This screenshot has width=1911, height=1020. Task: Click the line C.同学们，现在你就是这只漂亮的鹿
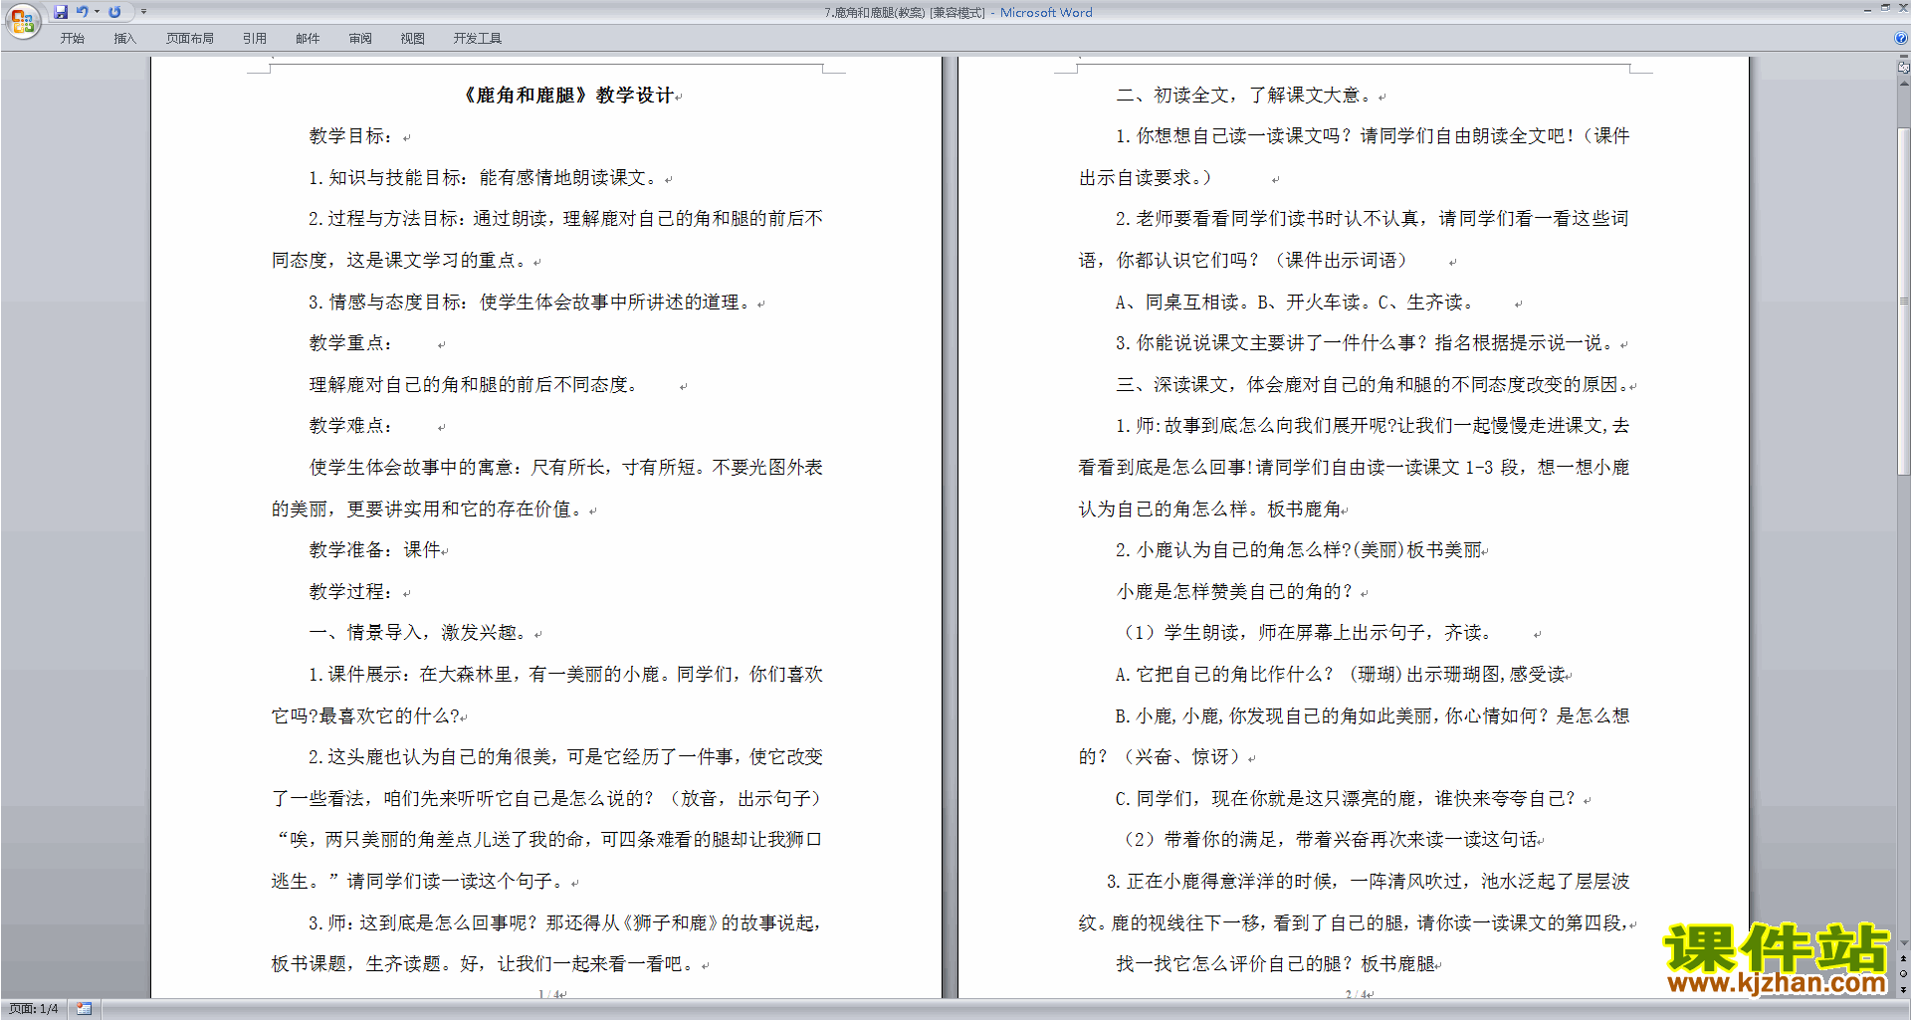point(1346,799)
